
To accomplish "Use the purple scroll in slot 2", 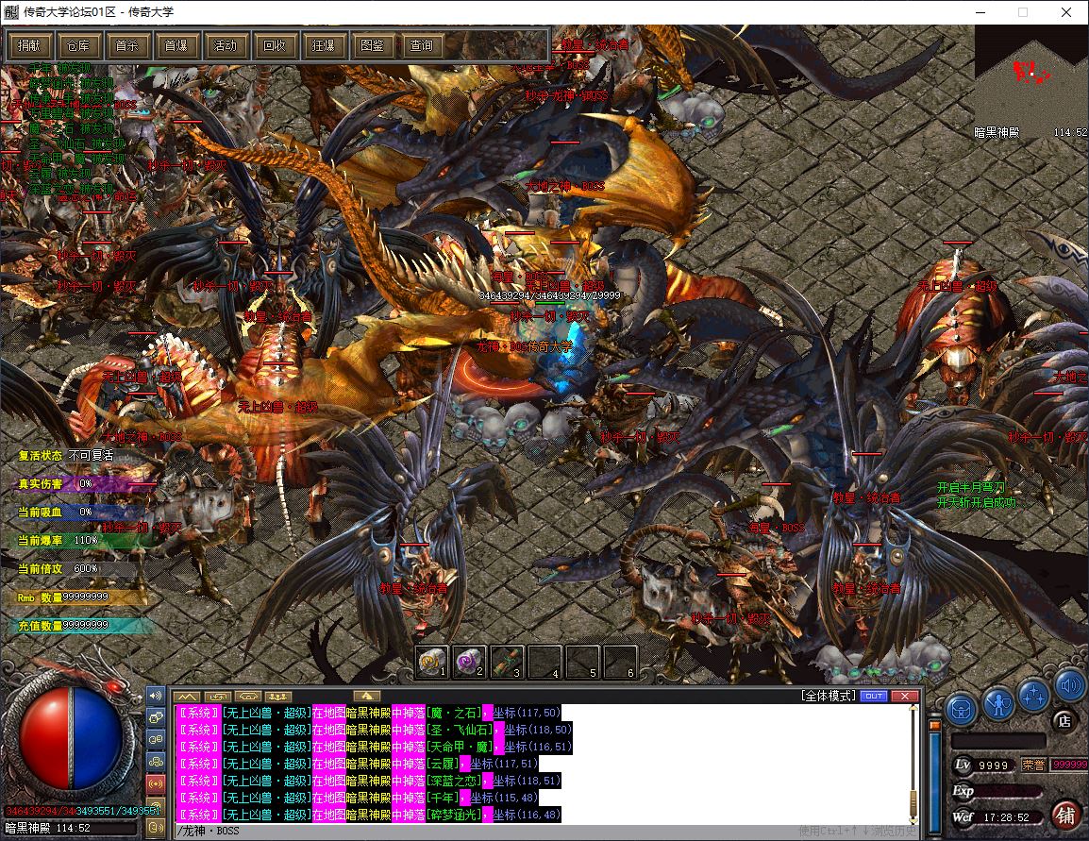I will click(x=470, y=662).
